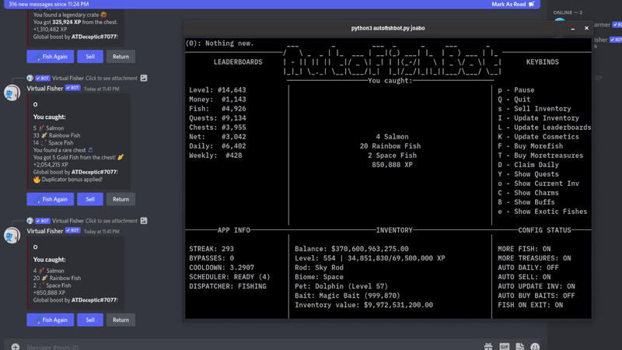The height and width of the screenshot is (350, 622).
Task: Click 'Click to see attachment' on upper reply
Action: click(111, 79)
